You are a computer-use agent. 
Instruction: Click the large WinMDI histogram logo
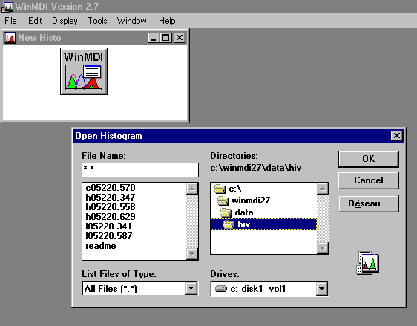pos(84,71)
